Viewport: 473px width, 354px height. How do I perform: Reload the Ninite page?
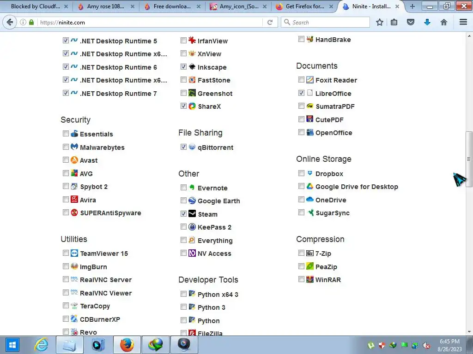point(270,22)
